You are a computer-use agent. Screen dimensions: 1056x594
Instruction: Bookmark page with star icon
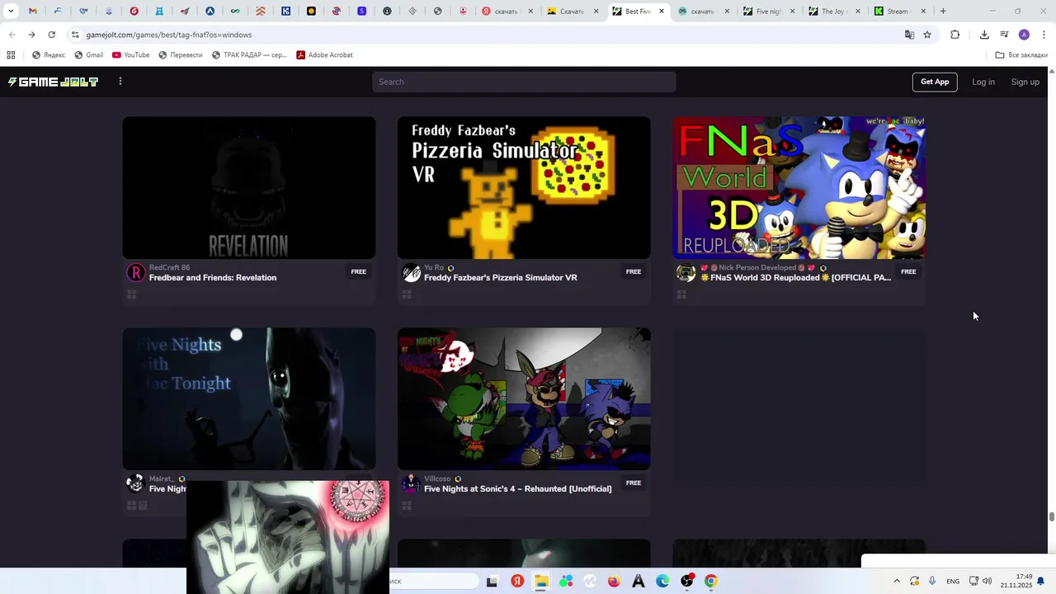click(x=927, y=35)
